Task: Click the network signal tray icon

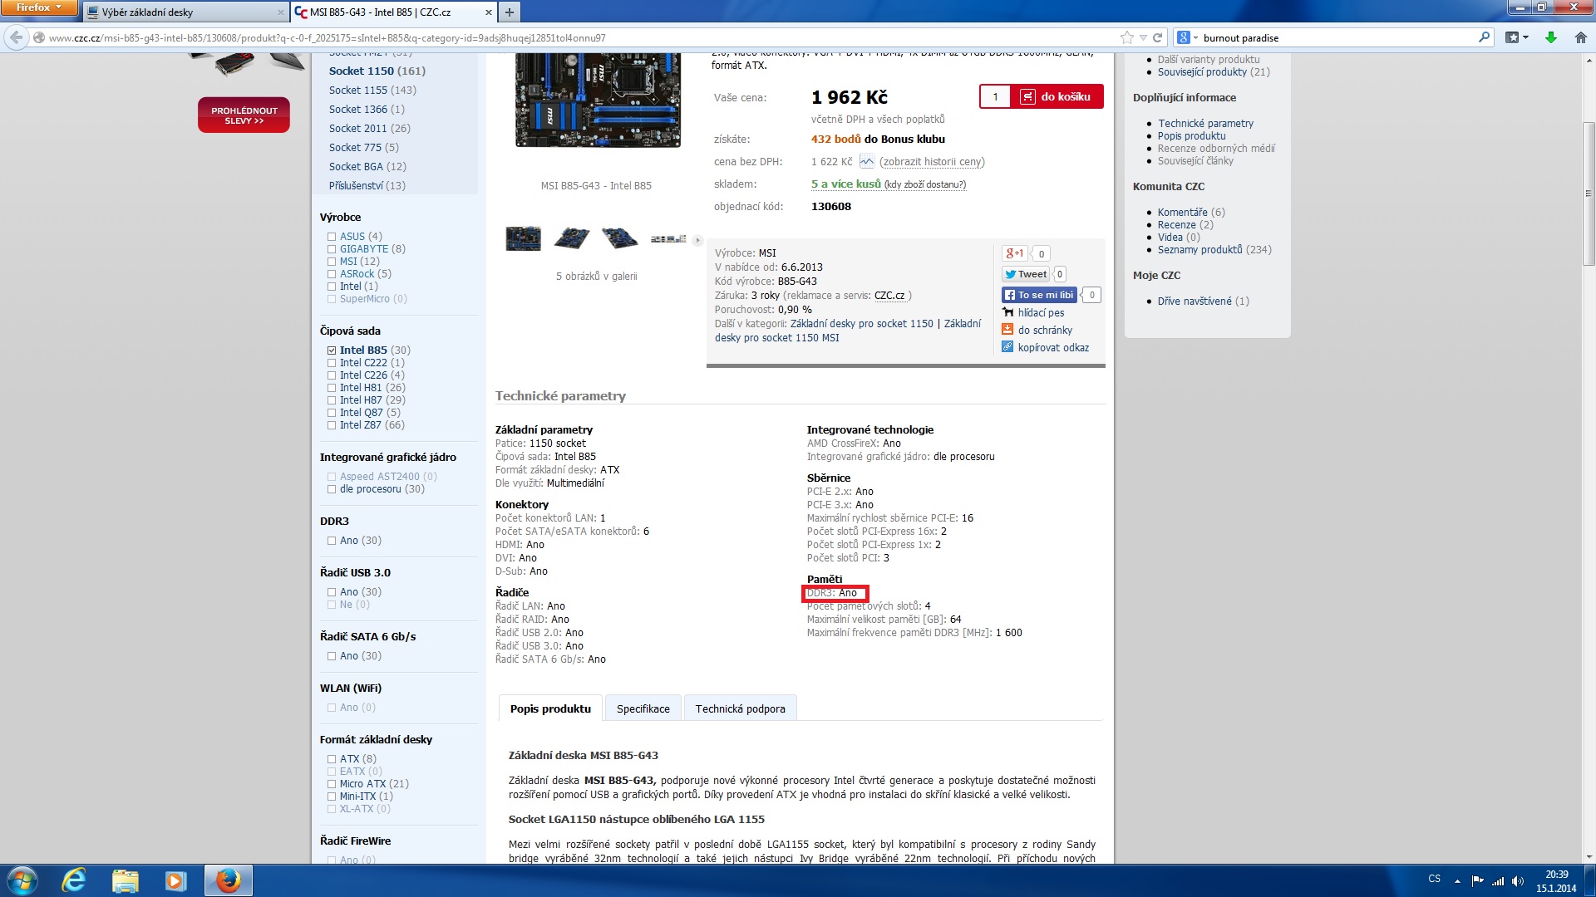Action: click(x=1498, y=881)
